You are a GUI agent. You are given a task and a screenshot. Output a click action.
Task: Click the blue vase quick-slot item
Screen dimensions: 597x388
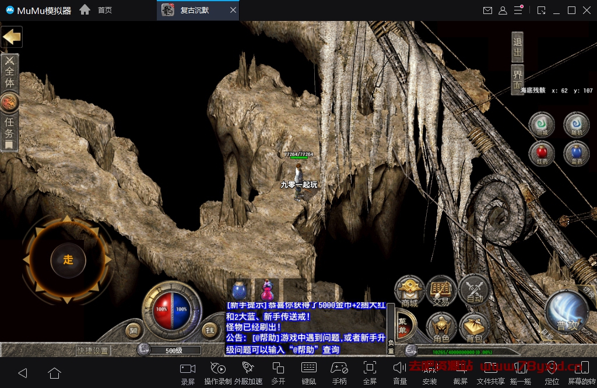point(239,291)
